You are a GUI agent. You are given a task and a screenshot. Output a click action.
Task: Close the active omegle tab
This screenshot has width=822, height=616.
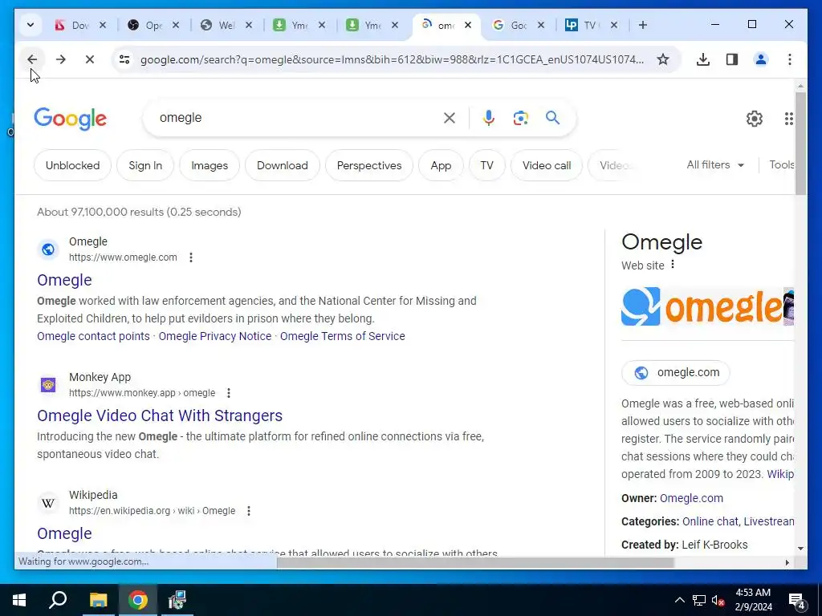point(468,25)
